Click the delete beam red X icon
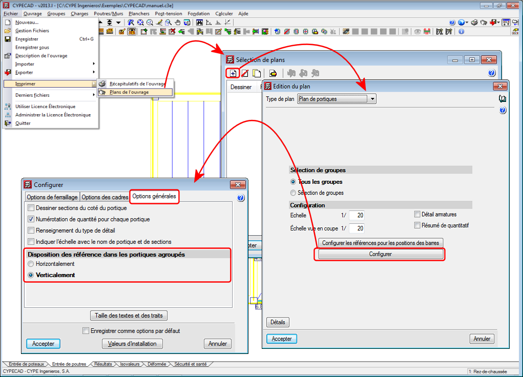The image size is (523, 377). (172, 32)
